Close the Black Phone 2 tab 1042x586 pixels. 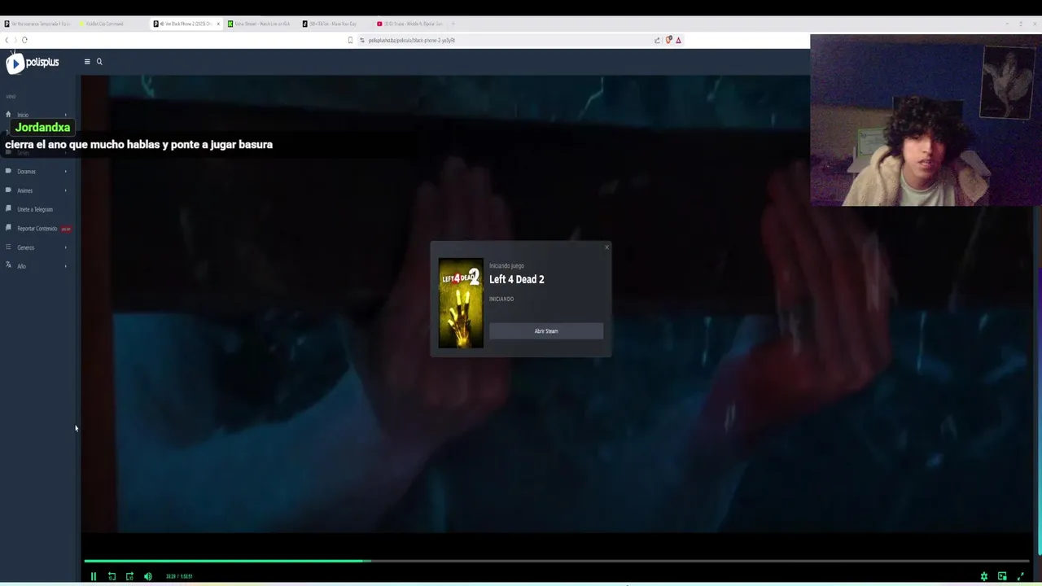click(218, 24)
